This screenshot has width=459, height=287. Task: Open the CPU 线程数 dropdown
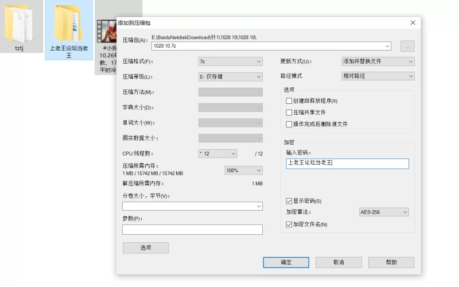click(x=218, y=153)
